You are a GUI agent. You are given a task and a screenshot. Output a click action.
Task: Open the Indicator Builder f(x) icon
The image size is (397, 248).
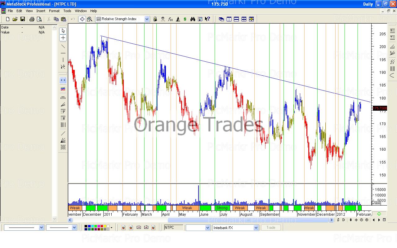170,19
